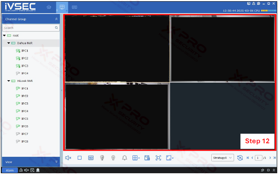The image size is (278, 174).
Task: Open the aspect ratio dropdown
Action: [x=170, y=158]
